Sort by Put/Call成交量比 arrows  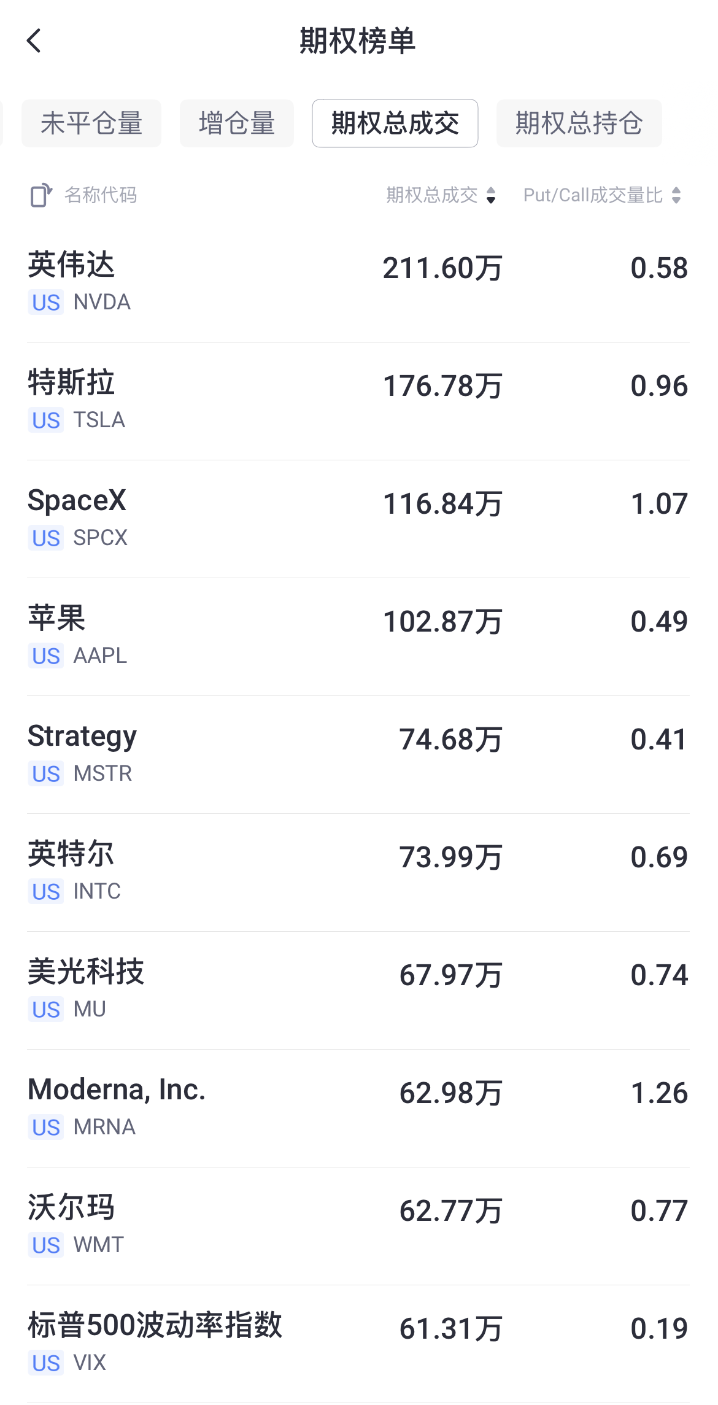pos(676,195)
